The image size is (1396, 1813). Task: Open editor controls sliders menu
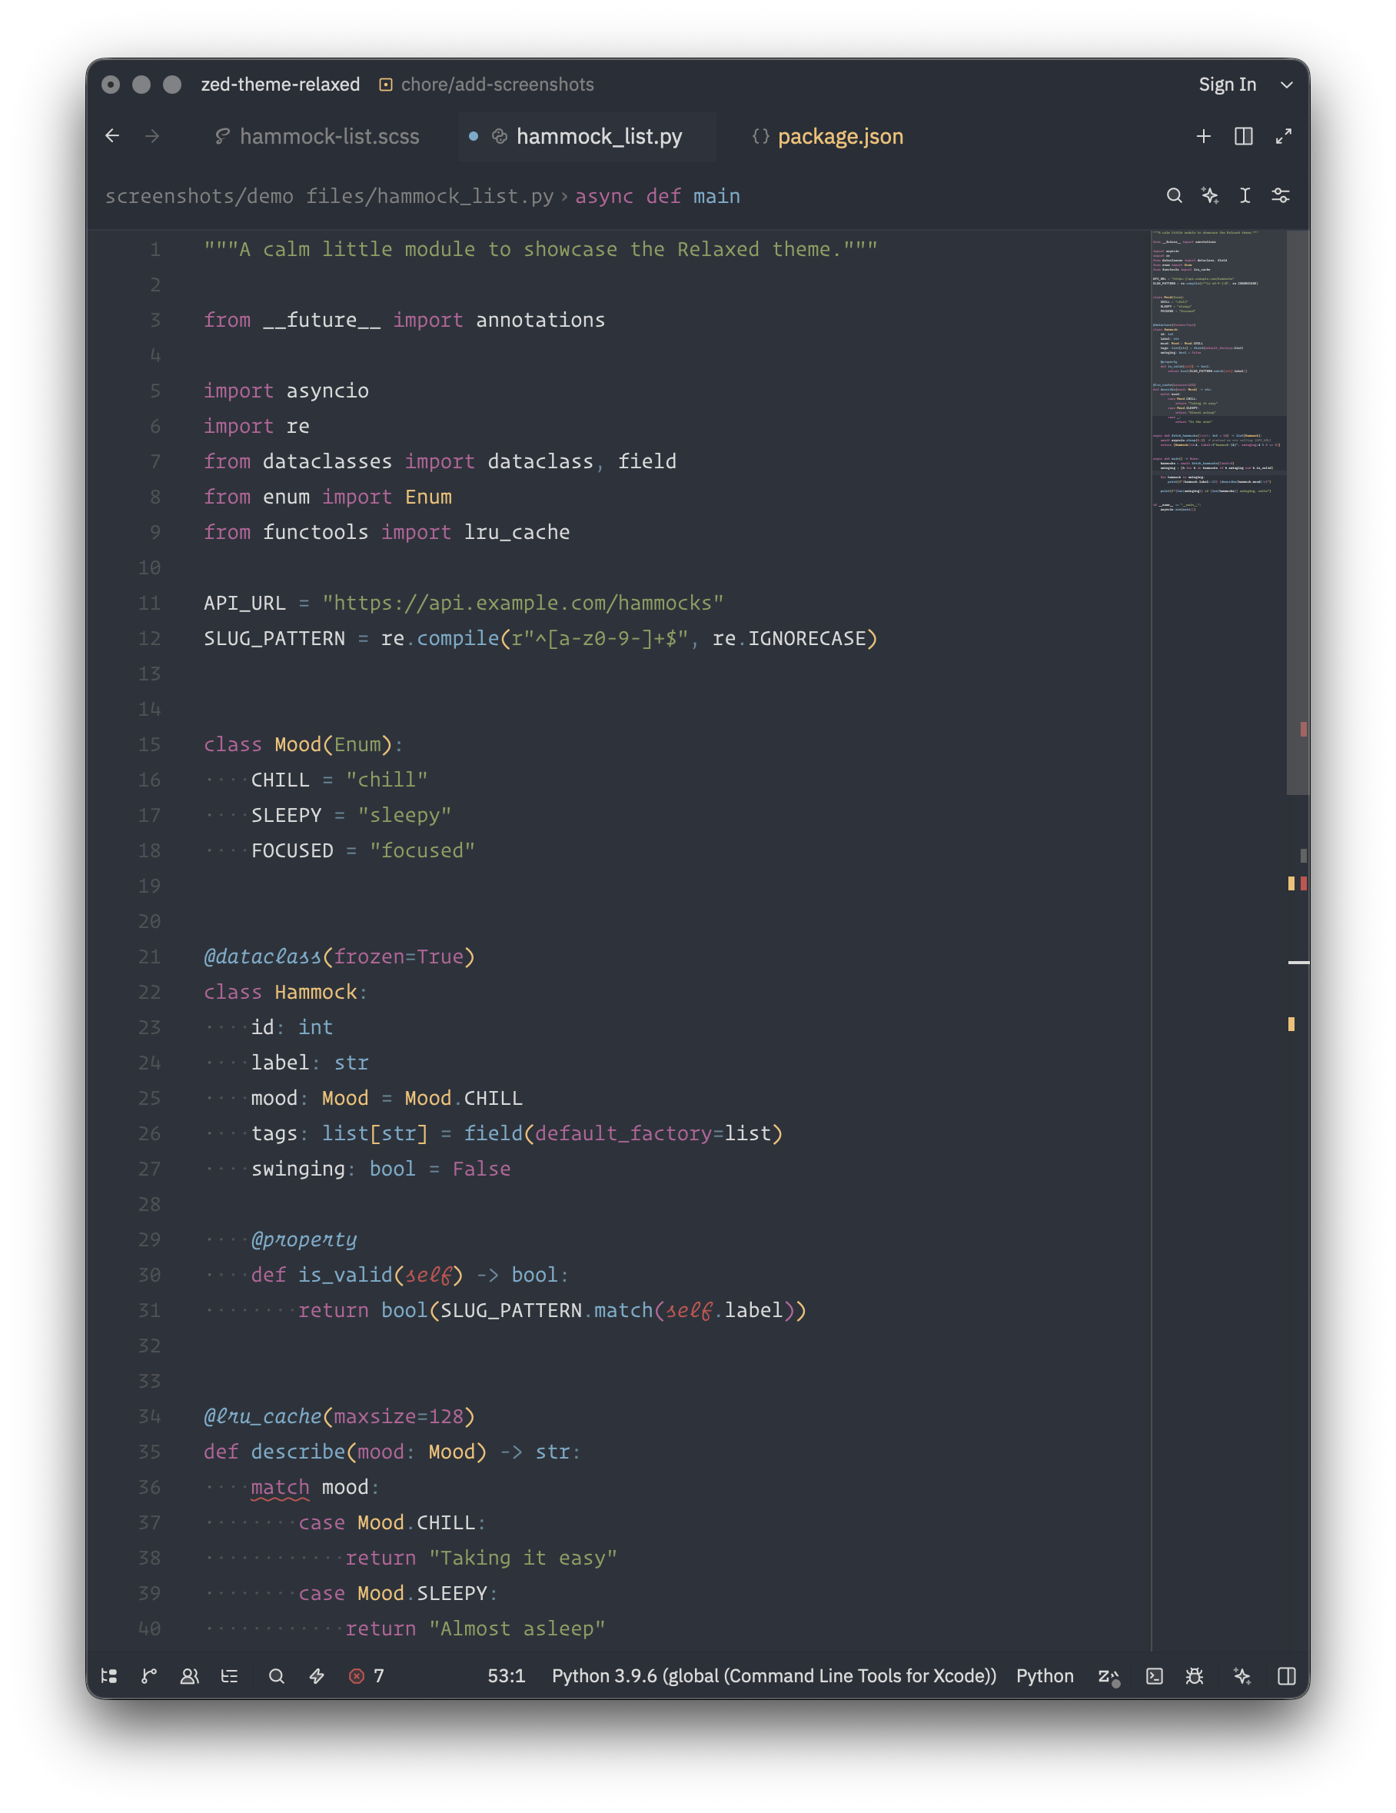[1281, 195]
